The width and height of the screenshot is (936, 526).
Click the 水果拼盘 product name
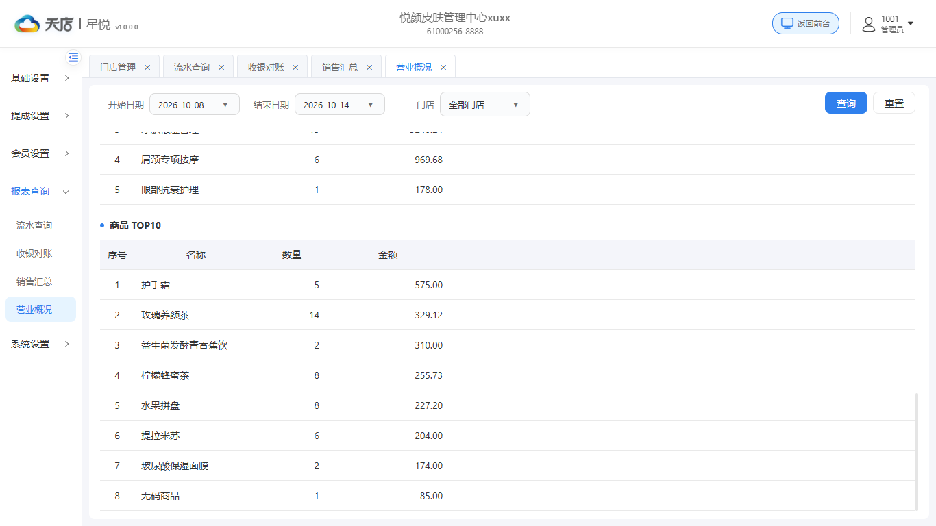[x=160, y=405]
